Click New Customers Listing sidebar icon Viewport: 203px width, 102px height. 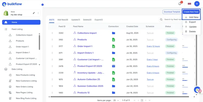click(10, 81)
